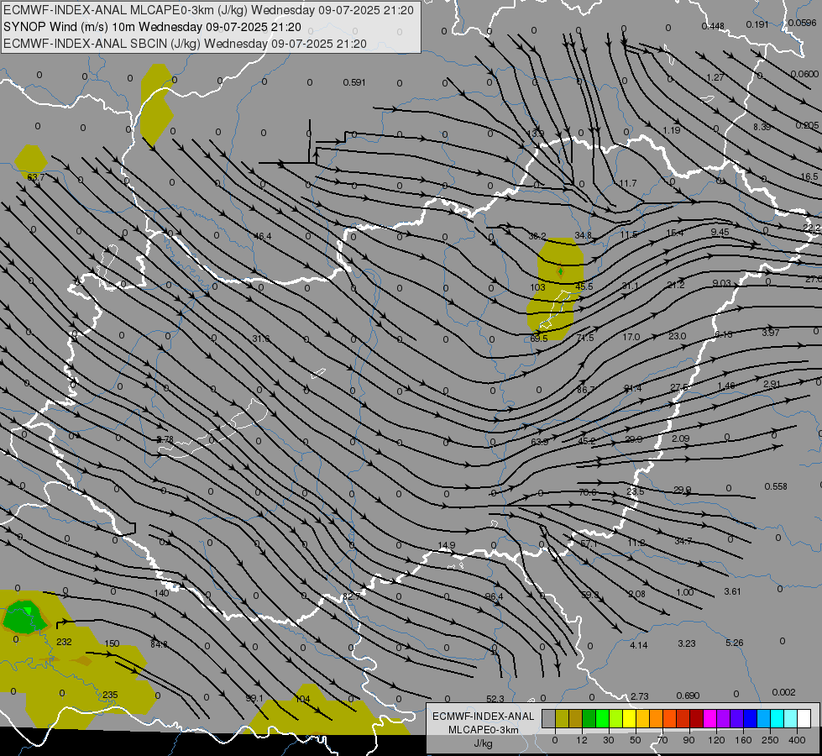Click the dark green legend swatch
Image resolution: width=822 pixels, height=756 pixels.
point(589,719)
